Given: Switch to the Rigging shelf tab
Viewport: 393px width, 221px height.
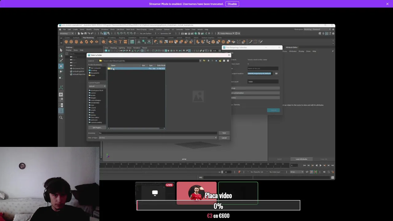Looking at the screenshot, I should (x=122, y=38).
